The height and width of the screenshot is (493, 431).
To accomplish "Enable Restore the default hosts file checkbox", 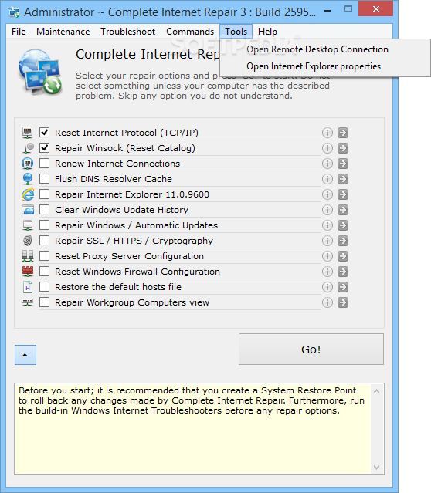I will point(44,286).
